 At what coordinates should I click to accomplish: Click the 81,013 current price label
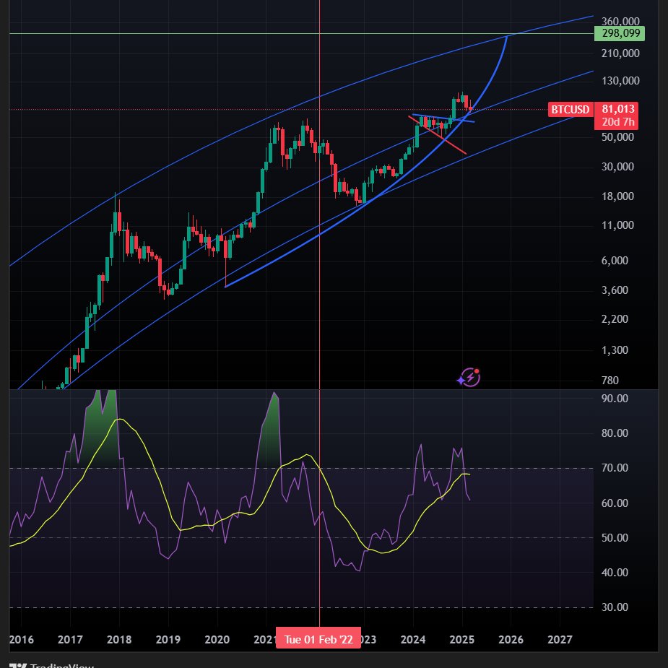tap(618, 109)
